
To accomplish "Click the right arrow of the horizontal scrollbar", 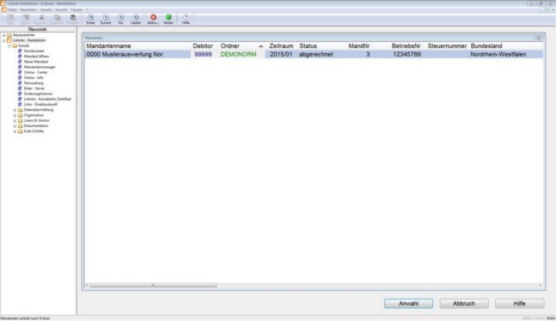I will click(541, 285).
